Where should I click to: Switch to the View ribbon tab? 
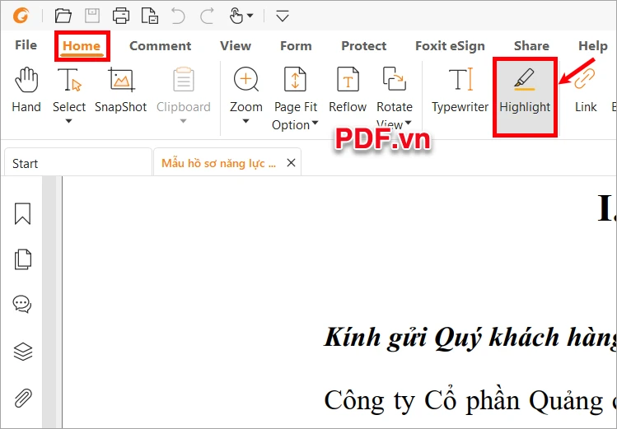click(x=236, y=46)
